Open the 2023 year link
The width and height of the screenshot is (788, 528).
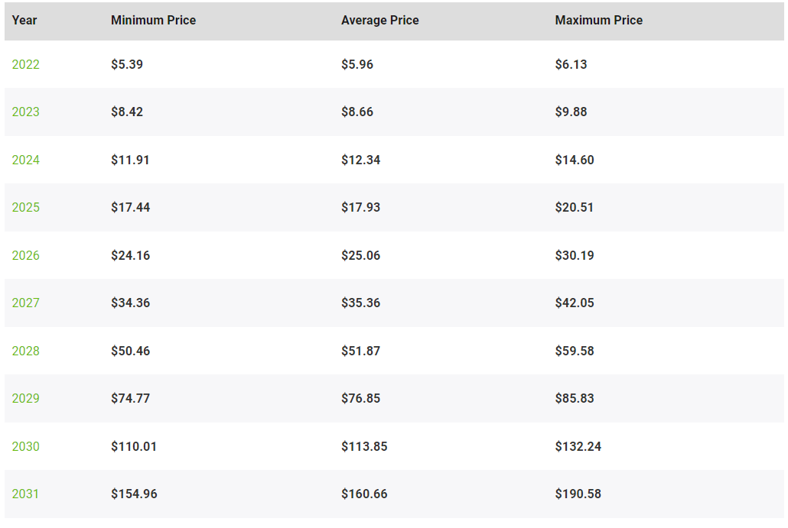(x=26, y=112)
